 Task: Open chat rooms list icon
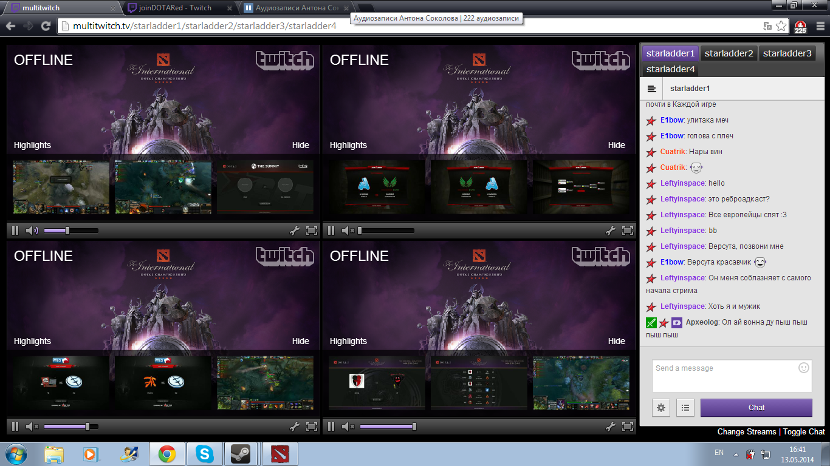click(651, 89)
